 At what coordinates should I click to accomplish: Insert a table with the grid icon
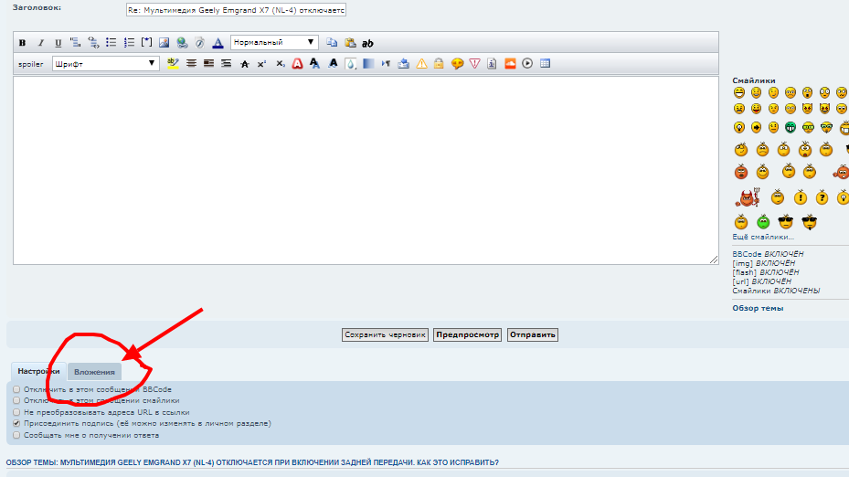[545, 64]
